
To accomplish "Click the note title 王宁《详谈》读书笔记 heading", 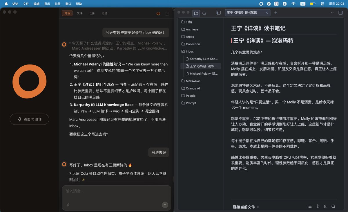I will point(258,28).
